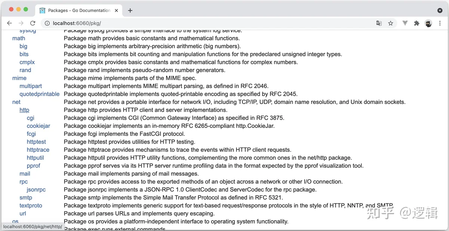The width and height of the screenshot is (449, 231).
Task: Click text 'Package smtp implements the Simple Mail Transfer Protocol'
Action: click(140, 197)
